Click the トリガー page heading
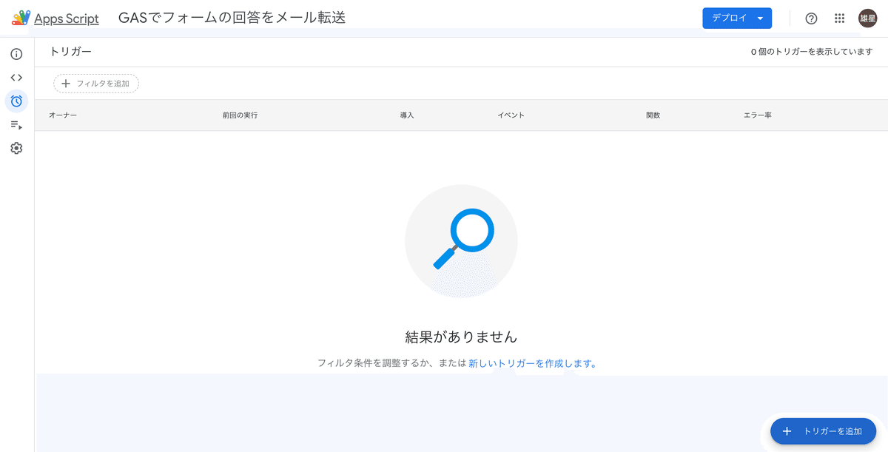This screenshot has width=888, height=452. [x=70, y=52]
